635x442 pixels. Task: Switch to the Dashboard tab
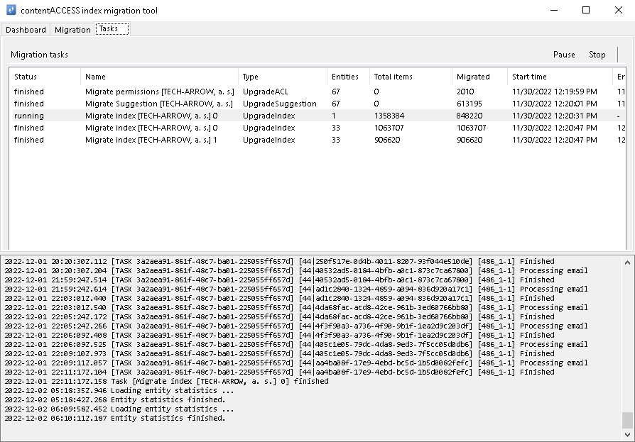[26, 30]
